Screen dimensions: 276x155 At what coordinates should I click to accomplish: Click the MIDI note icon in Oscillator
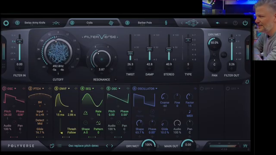tap(190, 112)
